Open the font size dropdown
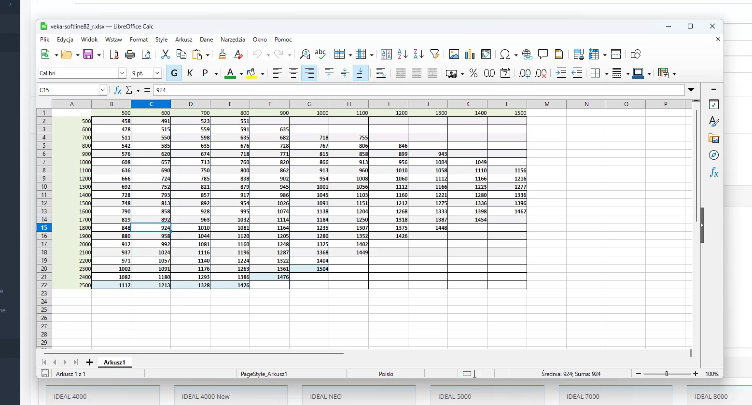The height and width of the screenshot is (405, 752). (157, 73)
